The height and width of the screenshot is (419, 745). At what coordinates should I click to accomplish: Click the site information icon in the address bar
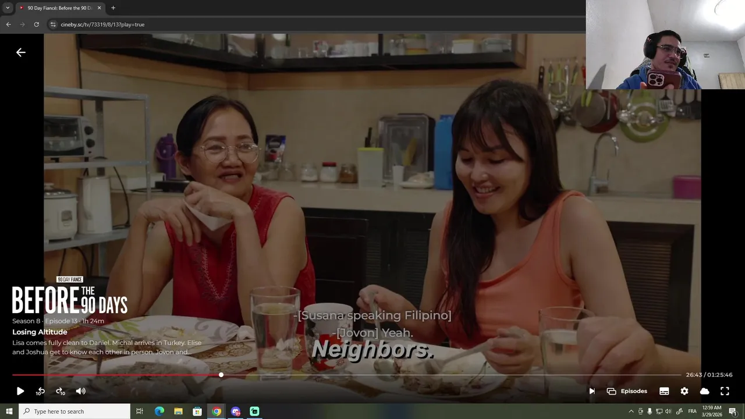pos(53,24)
